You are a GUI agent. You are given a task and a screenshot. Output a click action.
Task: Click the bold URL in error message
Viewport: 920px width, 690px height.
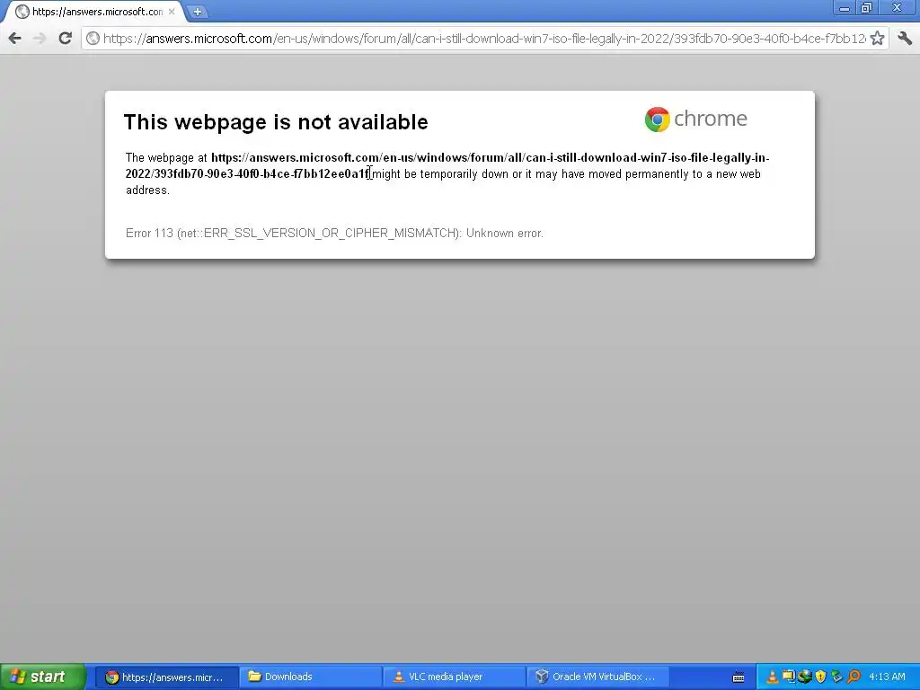pyautogui.click(x=447, y=165)
